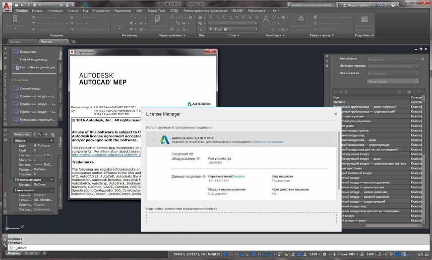
Task: Click the AutoCAD MEP product logo icon in License Manager
Action: click(165, 140)
